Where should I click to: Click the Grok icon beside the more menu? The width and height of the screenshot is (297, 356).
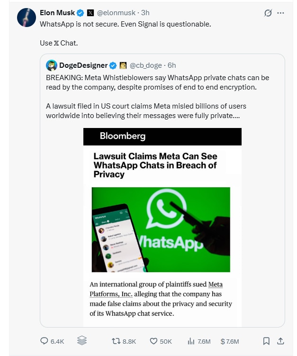269,13
